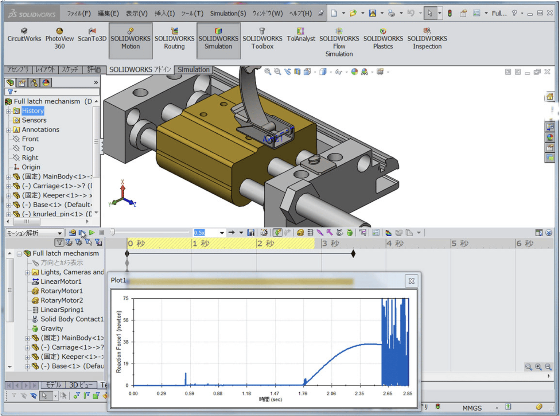Click the playback time slider handle

tap(113, 232)
